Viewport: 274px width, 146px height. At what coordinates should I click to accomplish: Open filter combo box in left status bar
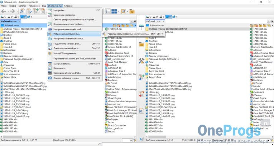point(127,140)
